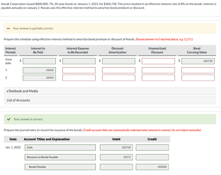This screenshot has height=175, width=221.
Task: Select Unamortized Discount field for Issue date
Action: tap(158, 61)
